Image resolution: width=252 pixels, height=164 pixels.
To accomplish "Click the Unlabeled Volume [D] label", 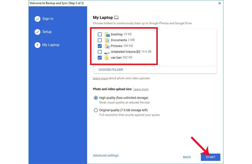I will click(x=125, y=52).
